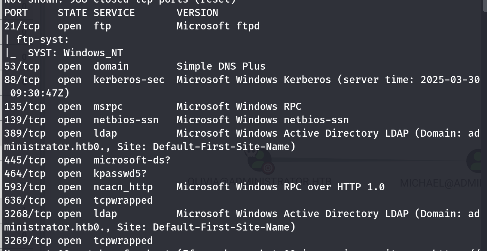Viewport: 487px width, 251px height.
Task: Click the 3268/tcp port entry
Action: pos(28,214)
